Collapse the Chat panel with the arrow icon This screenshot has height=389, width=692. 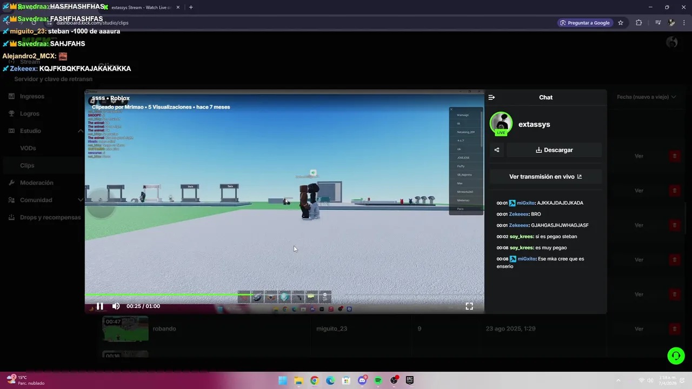[x=491, y=97]
